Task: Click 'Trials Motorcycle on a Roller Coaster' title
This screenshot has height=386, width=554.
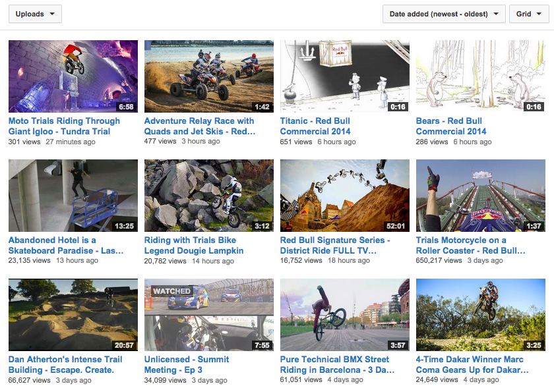Action: pos(471,245)
